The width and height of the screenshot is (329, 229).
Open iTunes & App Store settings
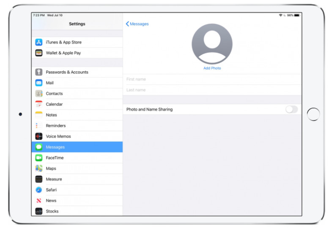(x=77, y=42)
